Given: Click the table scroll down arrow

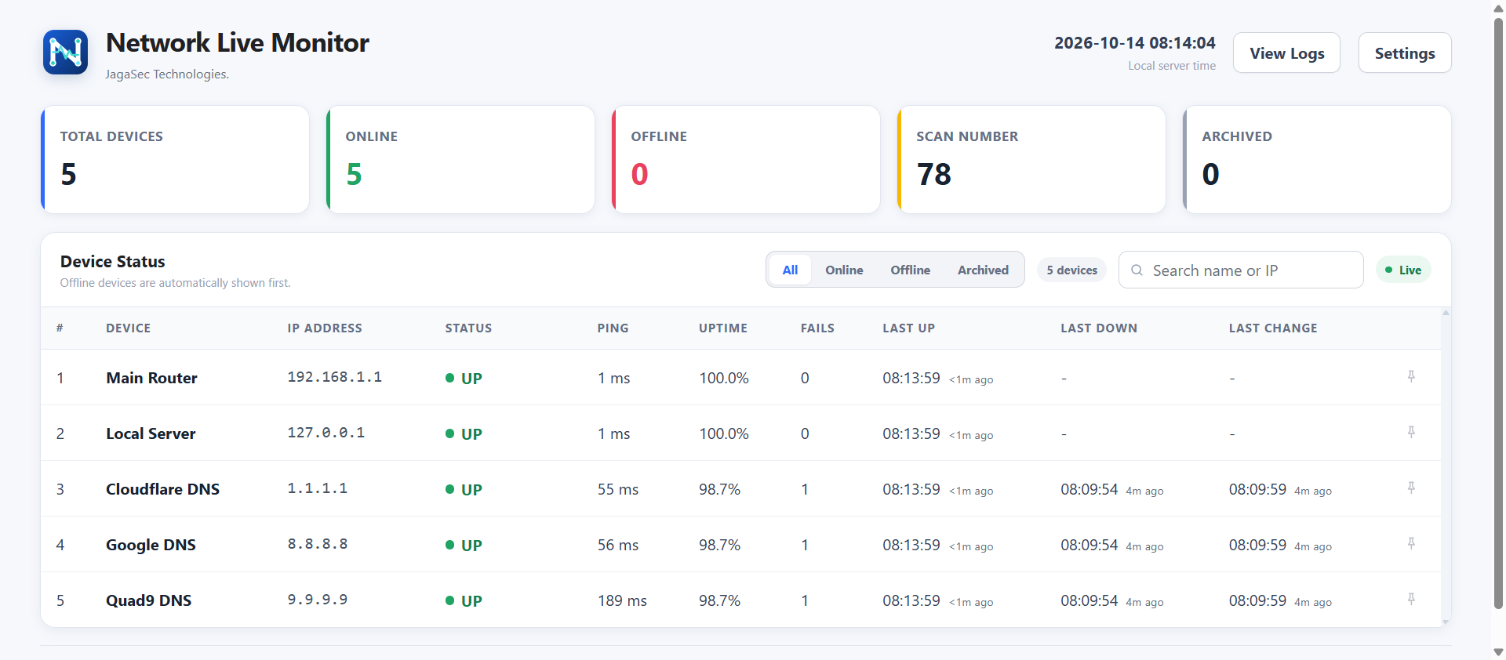Looking at the screenshot, I should [1446, 622].
